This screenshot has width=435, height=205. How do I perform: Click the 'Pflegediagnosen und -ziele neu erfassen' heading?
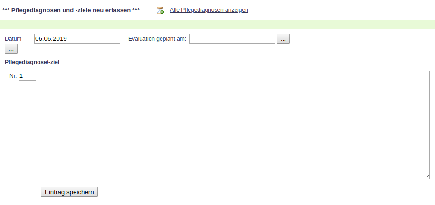tap(71, 10)
